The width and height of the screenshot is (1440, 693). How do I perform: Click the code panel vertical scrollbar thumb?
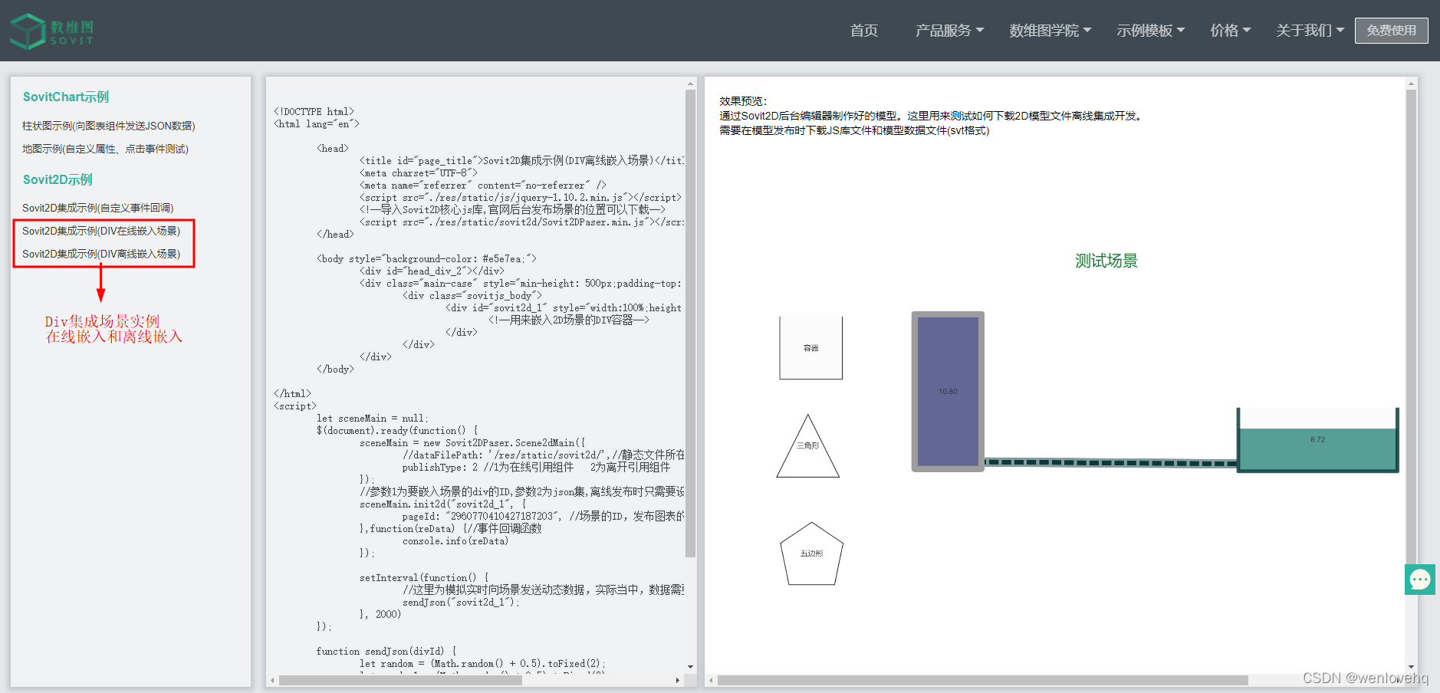(x=690, y=324)
